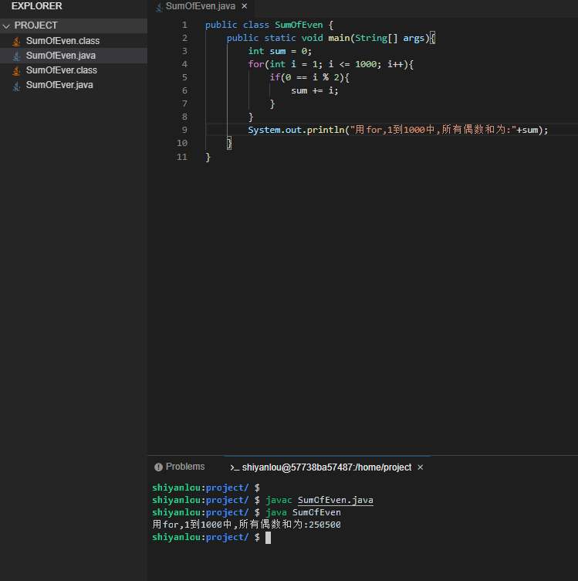Image resolution: width=578 pixels, height=581 pixels.
Task: Click line number 11 in the gutter
Action: [x=182, y=157]
